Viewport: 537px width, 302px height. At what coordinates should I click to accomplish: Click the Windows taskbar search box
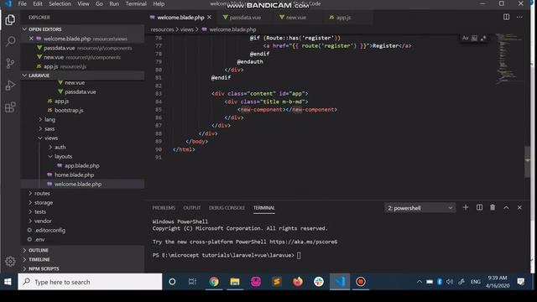pos(90,282)
